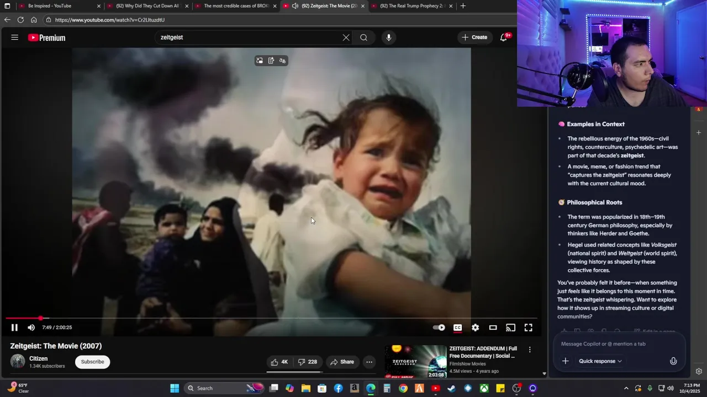
Task: Open Zeitgeist Addendum video title link
Action: tap(483, 352)
